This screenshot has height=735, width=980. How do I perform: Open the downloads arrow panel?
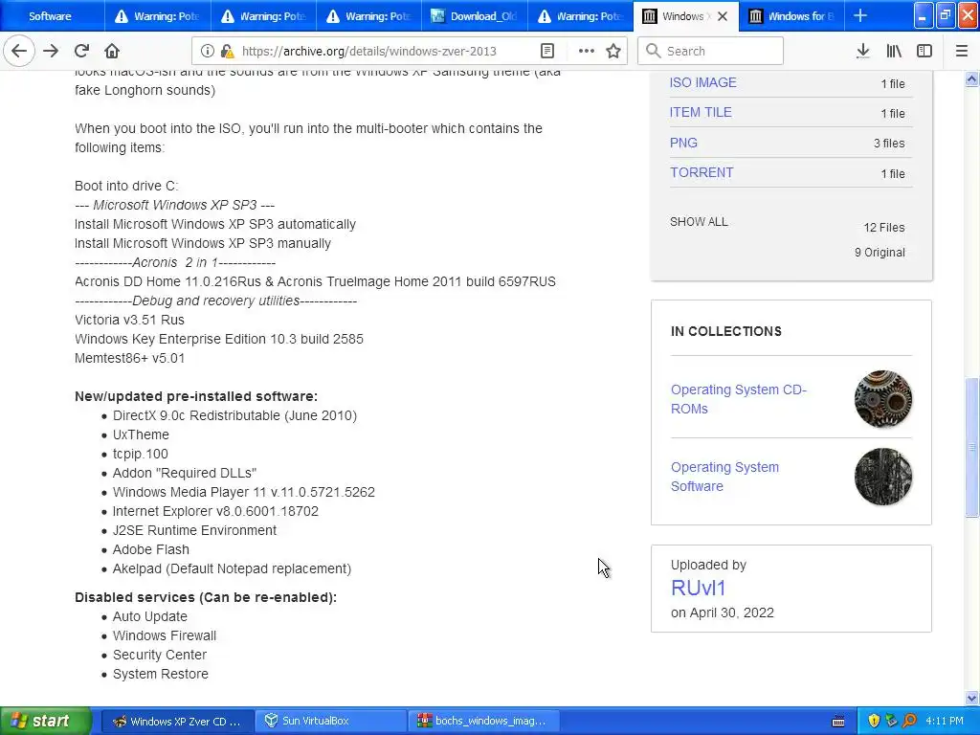[x=863, y=51]
